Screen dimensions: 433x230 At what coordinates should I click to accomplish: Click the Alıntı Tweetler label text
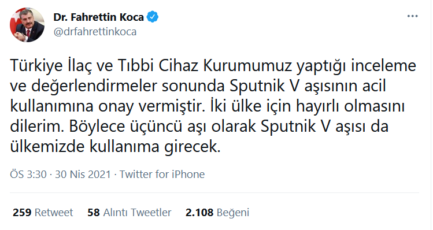137,212
